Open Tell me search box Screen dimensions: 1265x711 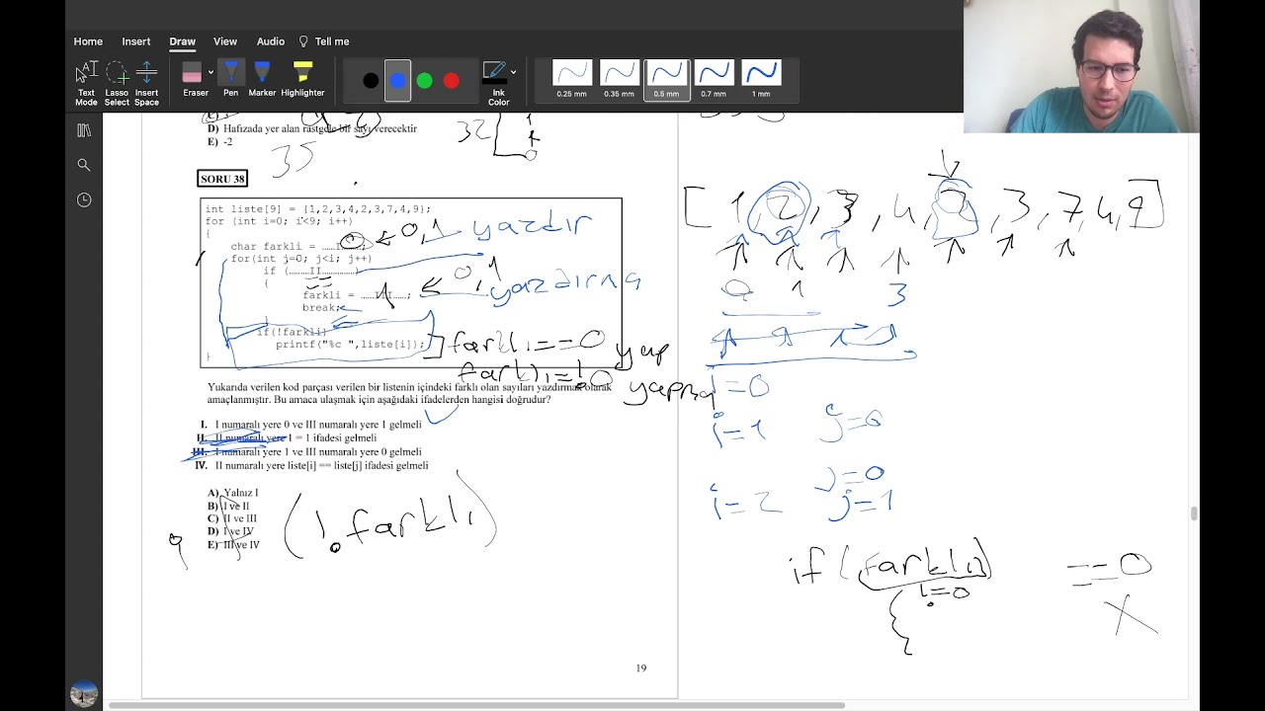tap(323, 41)
